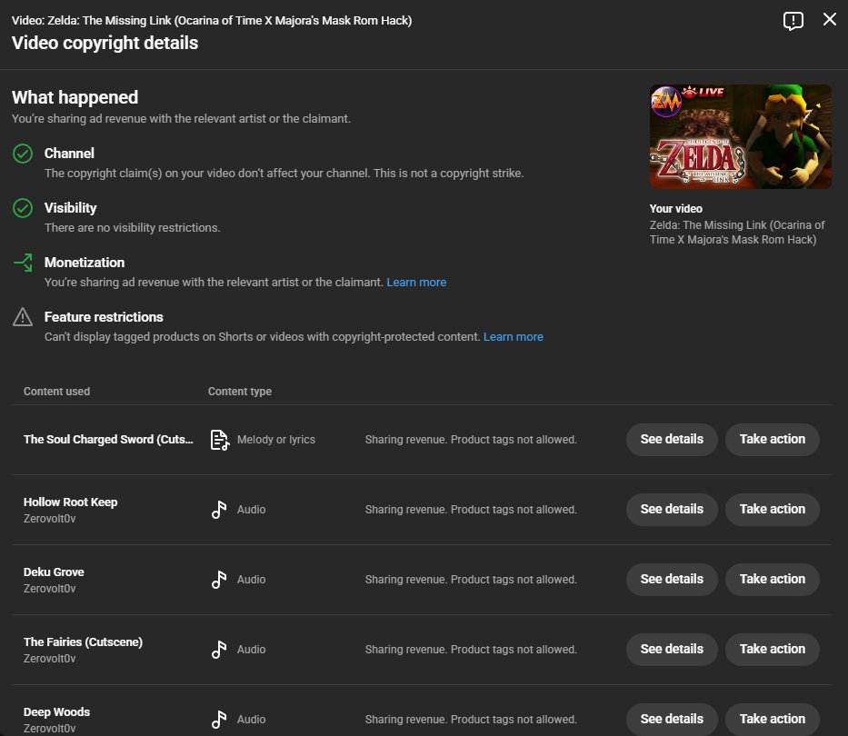
Task: Take action on Deep Woods claim
Action: (x=773, y=720)
